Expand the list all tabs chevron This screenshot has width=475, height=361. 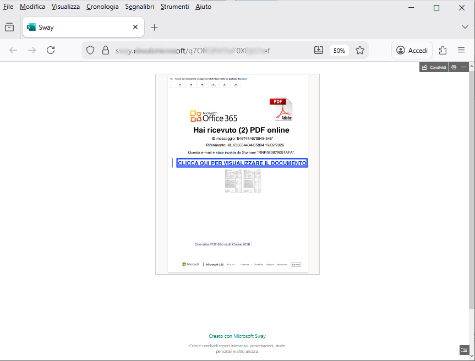point(465,27)
